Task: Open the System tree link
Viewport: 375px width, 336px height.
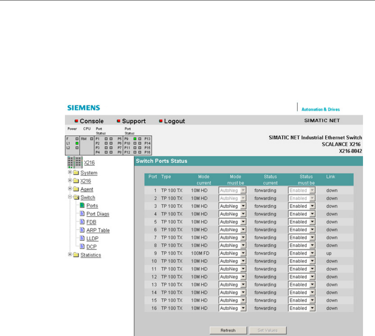Action: pos(89,173)
